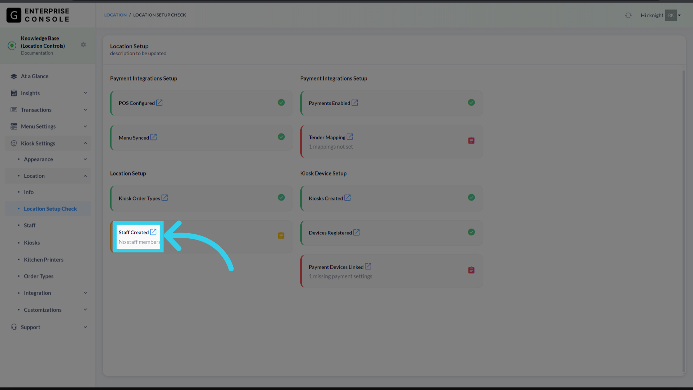This screenshot has height=390, width=693.
Task: Open Menu Synced external link icon
Action: [x=153, y=137]
